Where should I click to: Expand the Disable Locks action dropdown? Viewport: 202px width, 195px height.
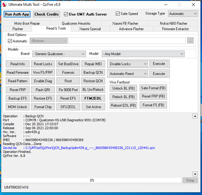coord(128,64)
